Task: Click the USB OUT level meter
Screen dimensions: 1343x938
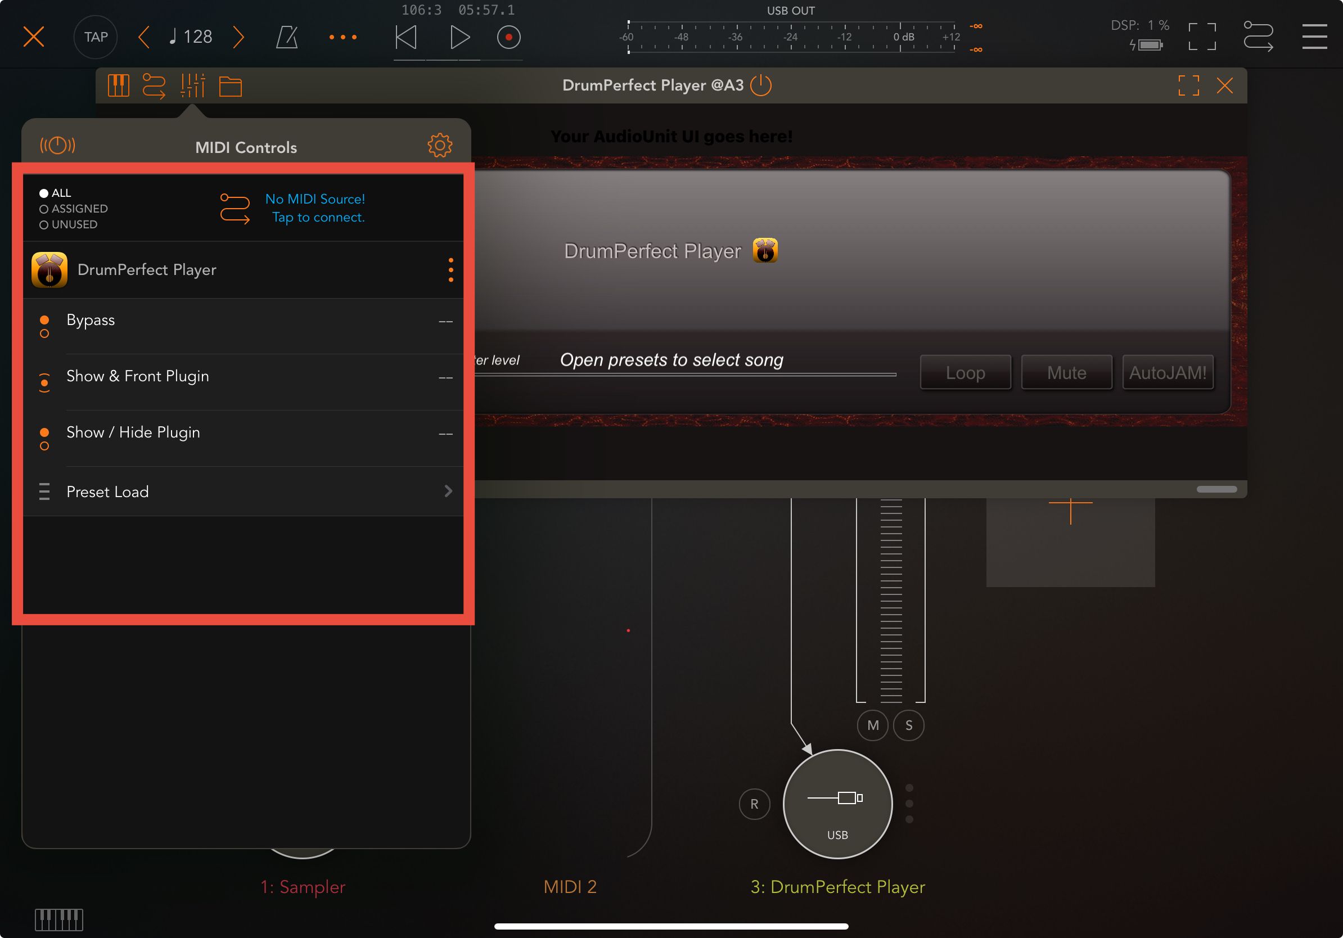Action: pos(791,38)
